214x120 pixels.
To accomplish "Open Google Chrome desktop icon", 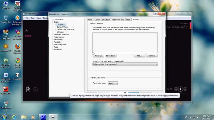I will pos(17,63).
